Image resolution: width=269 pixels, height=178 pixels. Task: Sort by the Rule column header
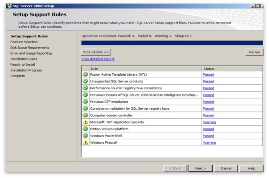146,69
